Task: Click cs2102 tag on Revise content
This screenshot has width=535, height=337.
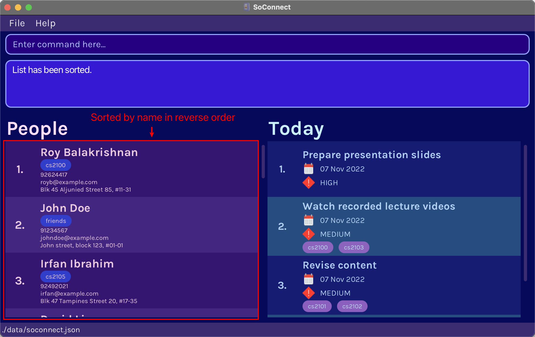Action: click(352, 306)
